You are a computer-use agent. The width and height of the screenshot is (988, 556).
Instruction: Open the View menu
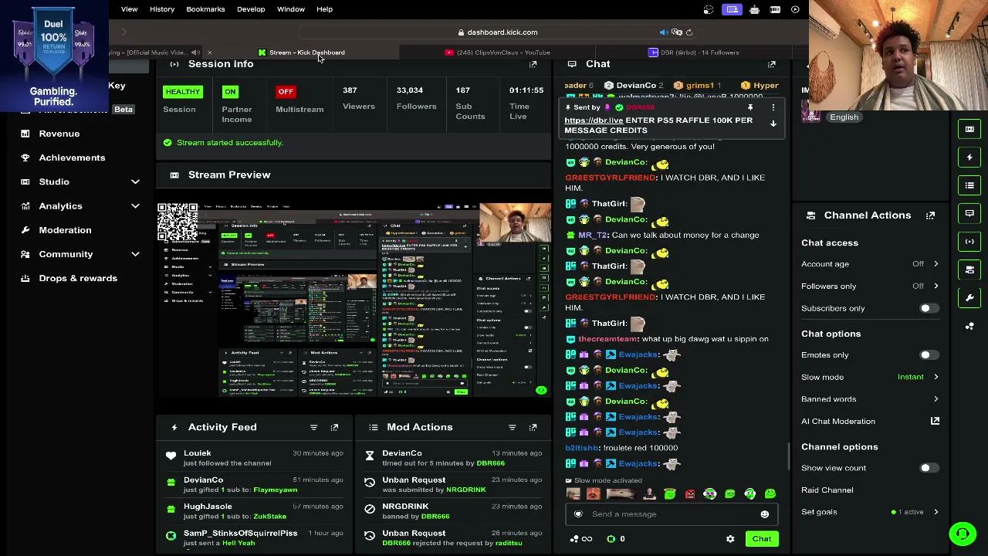click(x=129, y=9)
